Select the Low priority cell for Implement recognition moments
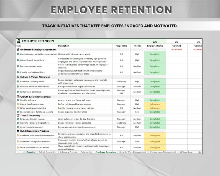 tap(137, 141)
